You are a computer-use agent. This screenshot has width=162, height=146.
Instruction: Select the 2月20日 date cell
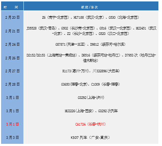pos(12,18)
